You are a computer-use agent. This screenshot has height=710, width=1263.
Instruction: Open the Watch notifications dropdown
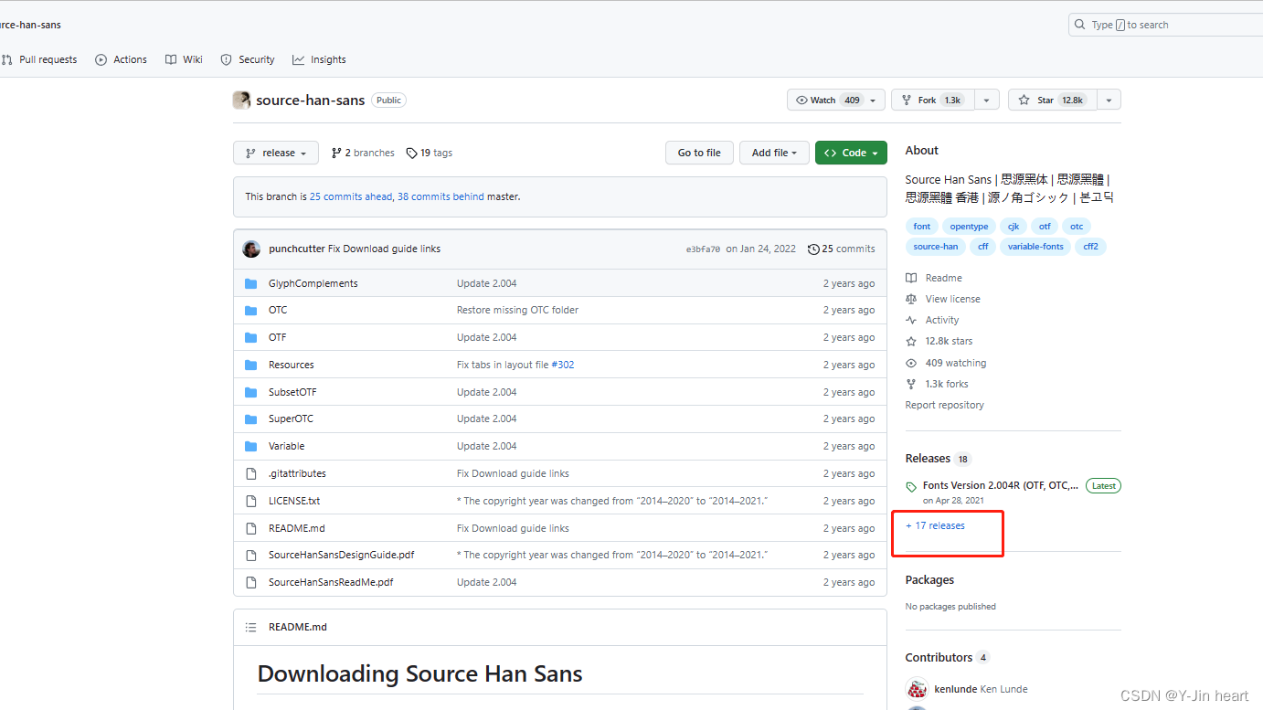pyautogui.click(x=835, y=100)
